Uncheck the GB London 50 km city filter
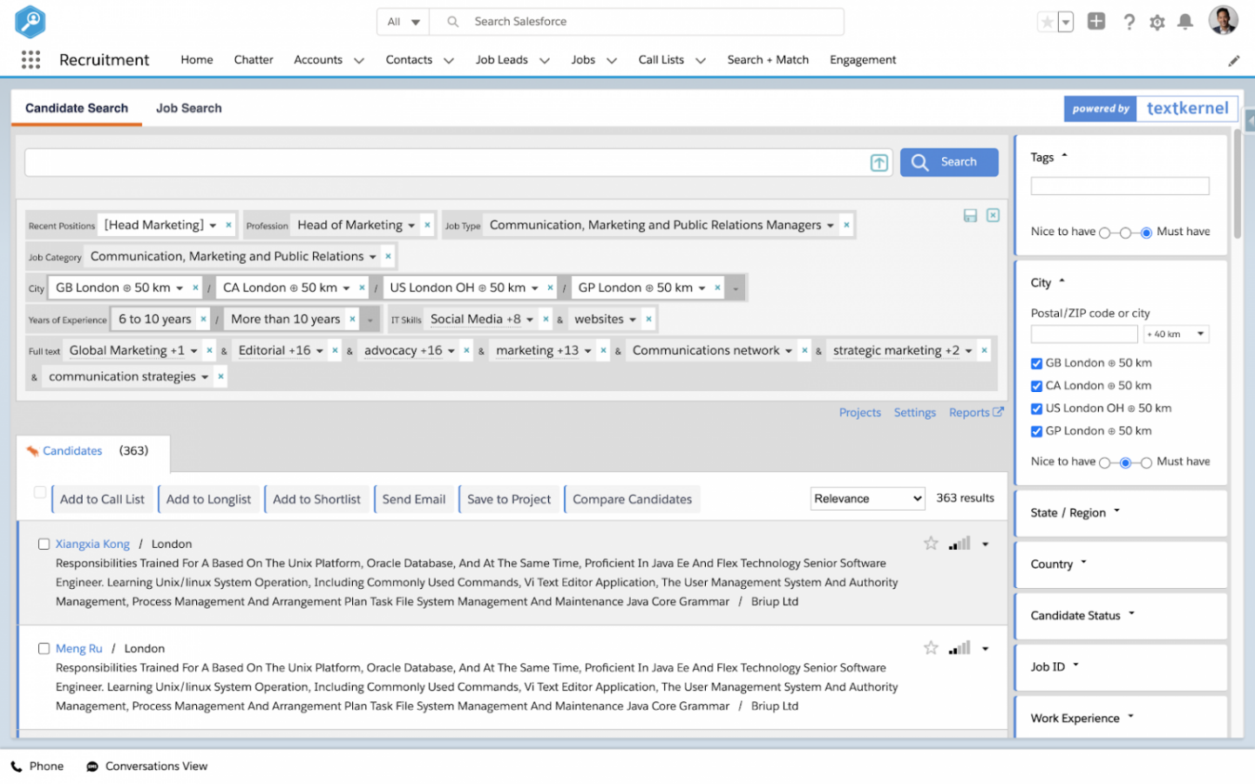 [x=1036, y=362]
